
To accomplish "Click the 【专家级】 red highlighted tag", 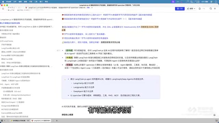I will pos(69,65).
